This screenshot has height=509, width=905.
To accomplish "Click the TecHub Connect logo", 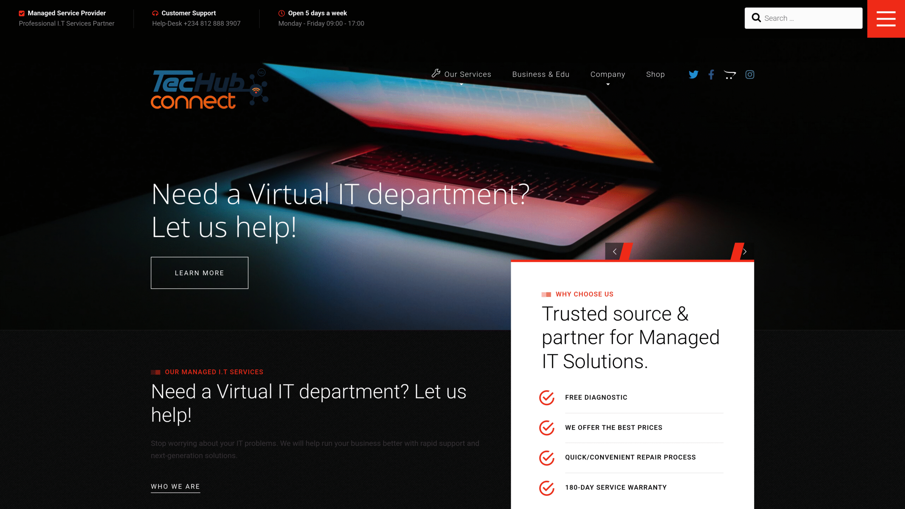I will (x=209, y=89).
